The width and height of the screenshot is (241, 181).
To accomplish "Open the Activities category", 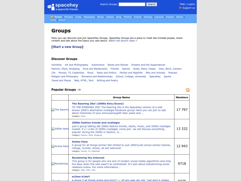I will click(56, 65).
